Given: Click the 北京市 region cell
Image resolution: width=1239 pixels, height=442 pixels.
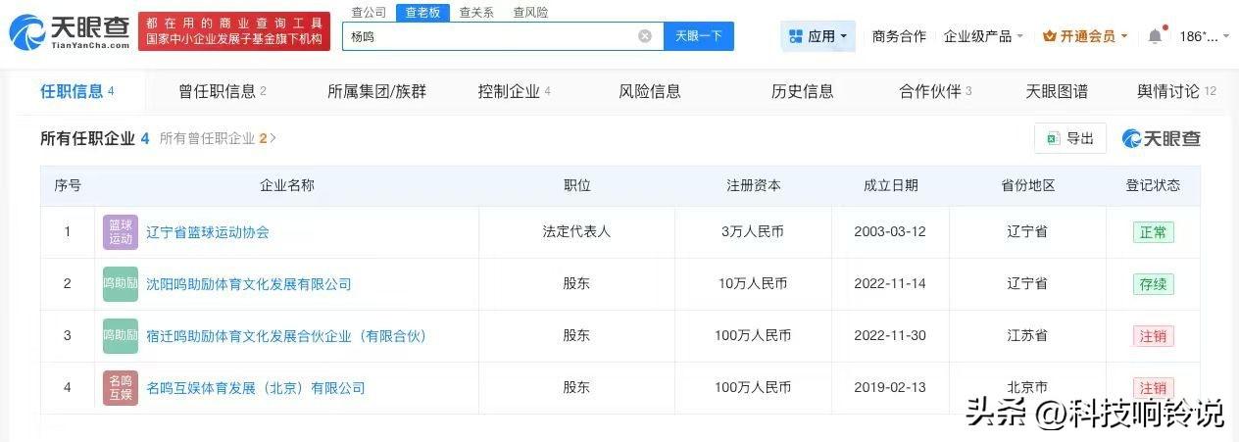Looking at the screenshot, I should coord(1027,388).
